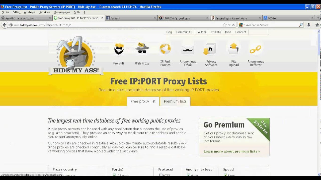Open the AVG search engine dropdown arrow
This screenshot has width=321, height=180.
[x=244, y=25]
